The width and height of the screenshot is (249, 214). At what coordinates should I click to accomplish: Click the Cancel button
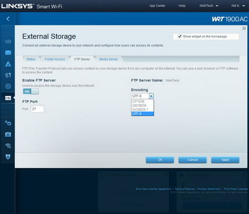193,160
